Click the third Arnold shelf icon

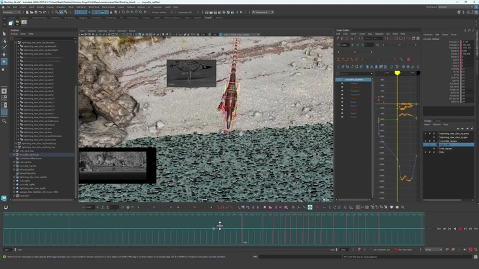click(24, 22)
